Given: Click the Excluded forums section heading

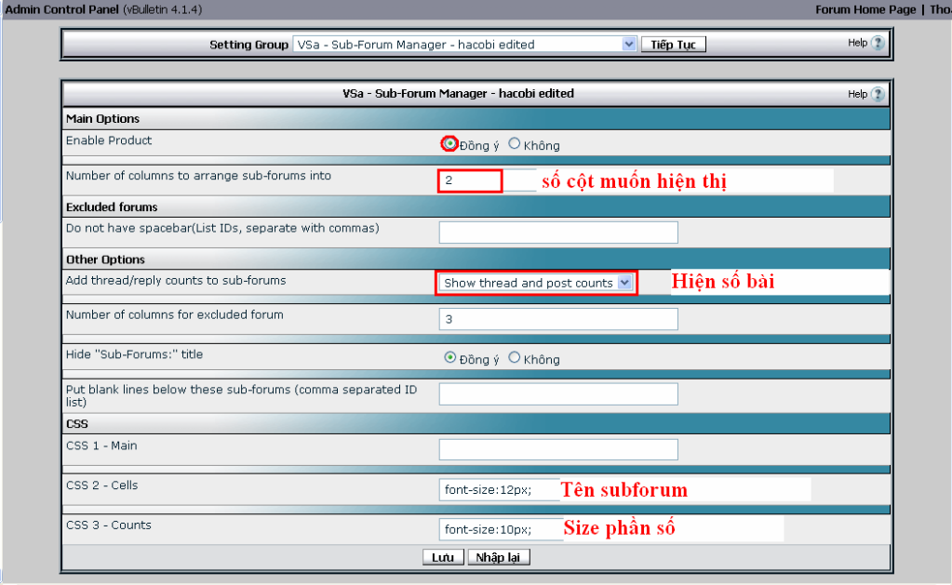Looking at the screenshot, I should (x=112, y=206).
